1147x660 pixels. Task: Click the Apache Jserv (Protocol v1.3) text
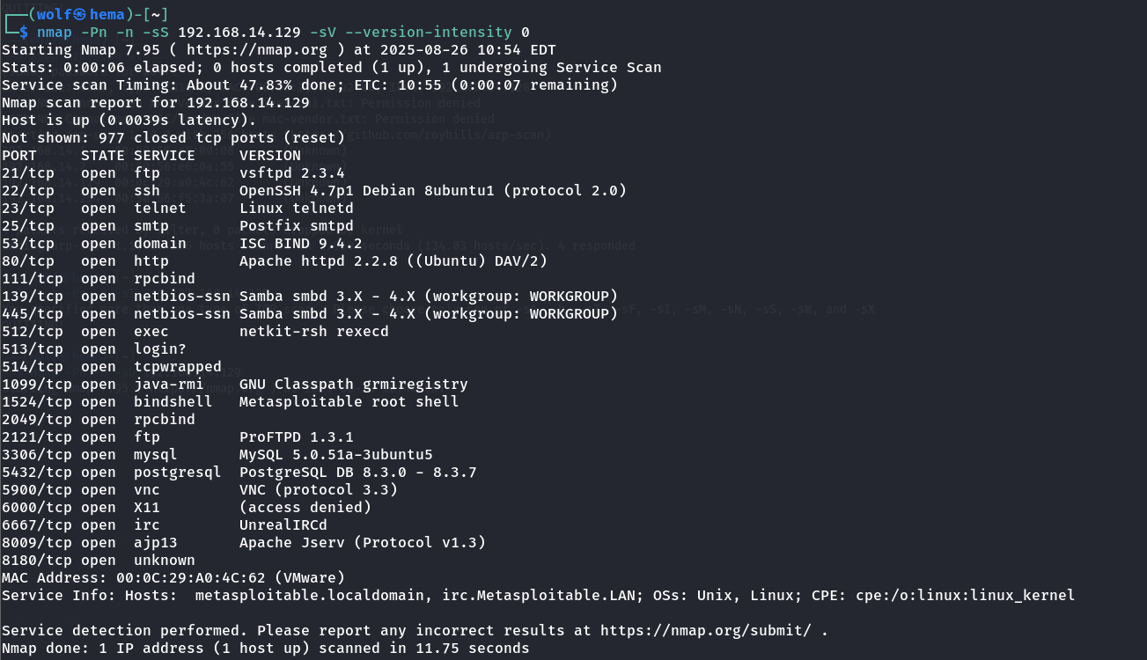pos(362,543)
